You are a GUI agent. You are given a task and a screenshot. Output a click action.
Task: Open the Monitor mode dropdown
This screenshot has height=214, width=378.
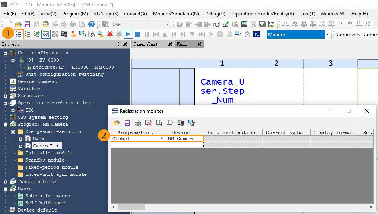(x=327, y=35)
